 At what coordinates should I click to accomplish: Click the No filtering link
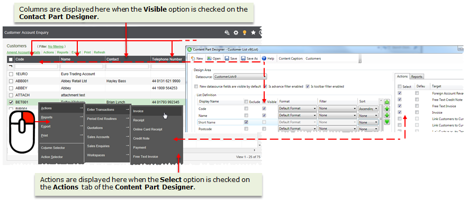click(56, 47)
